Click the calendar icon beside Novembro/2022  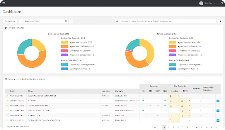(x=66, y=21)
